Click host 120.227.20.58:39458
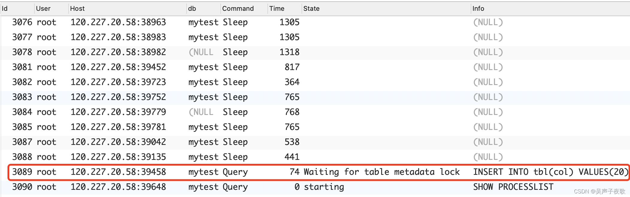Screen dimensions: 630x197 (x=118, y=172)
